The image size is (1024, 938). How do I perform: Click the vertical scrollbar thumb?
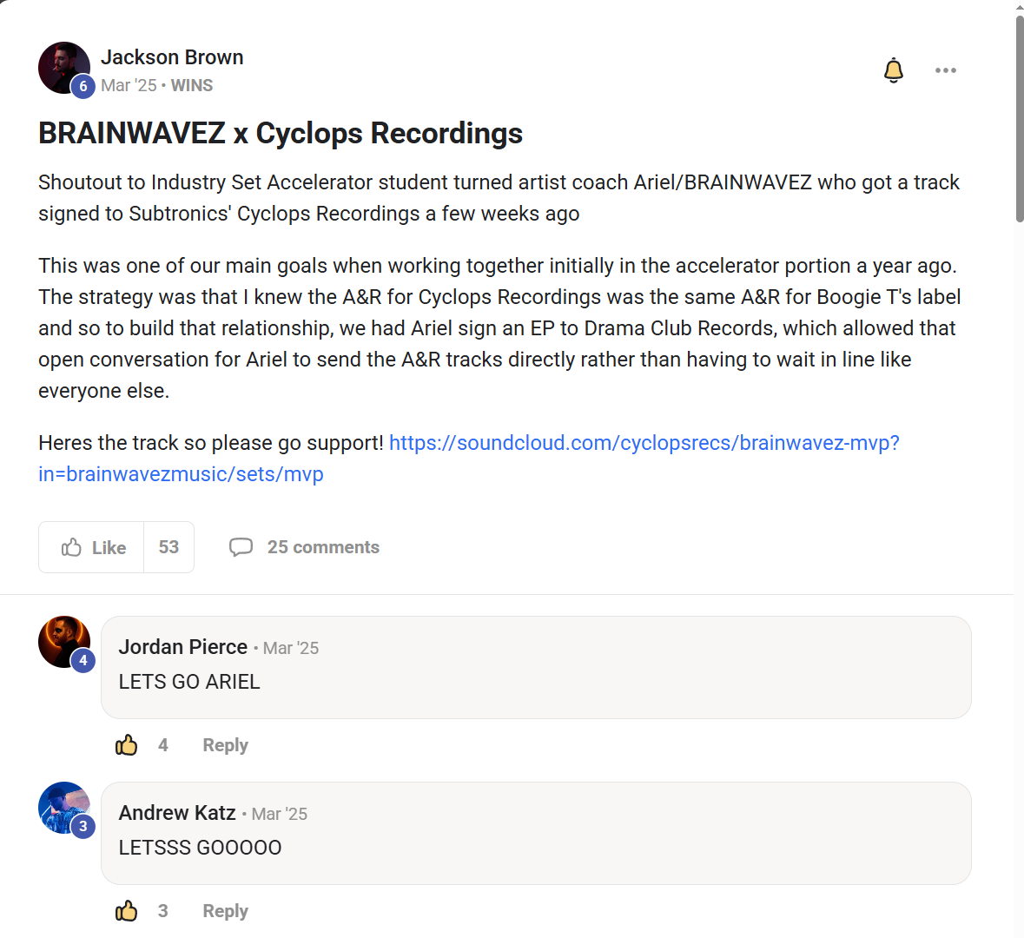(1019, 117)
